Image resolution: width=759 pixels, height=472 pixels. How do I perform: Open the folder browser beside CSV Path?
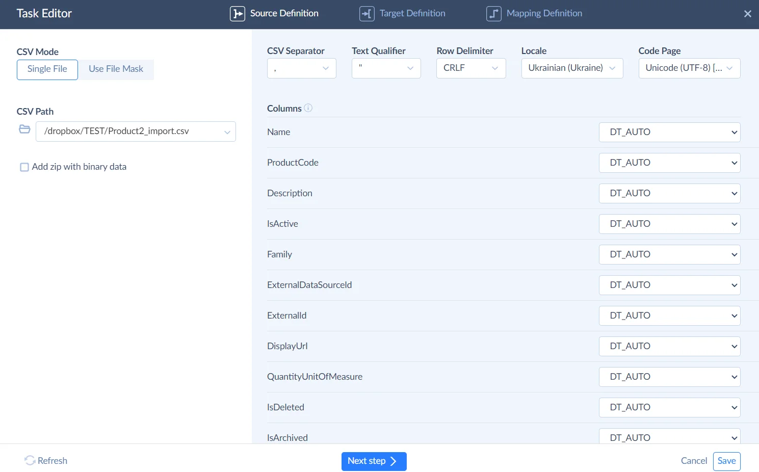(24, 129)
